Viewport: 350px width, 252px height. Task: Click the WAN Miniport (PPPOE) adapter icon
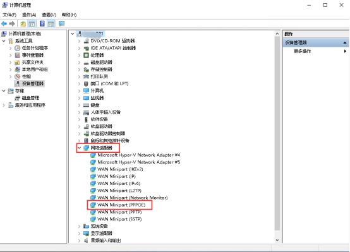pos(93,205)
